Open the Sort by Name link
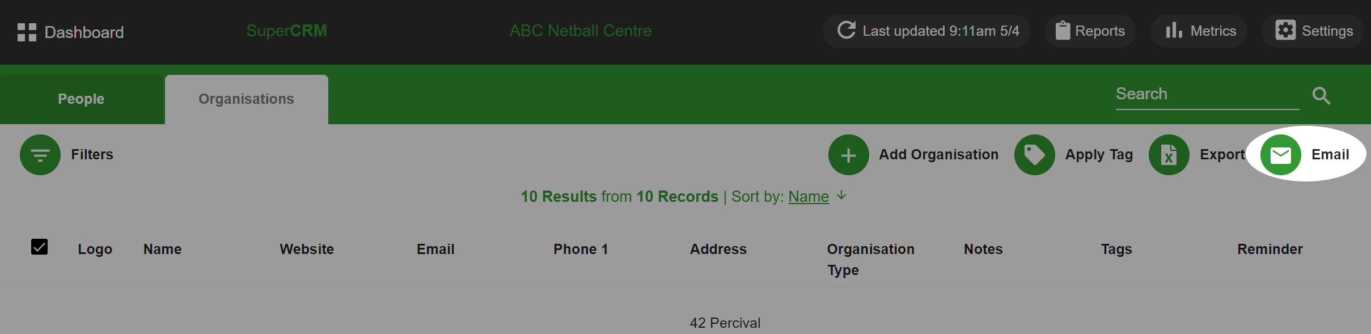 click(x=809, y=197)
